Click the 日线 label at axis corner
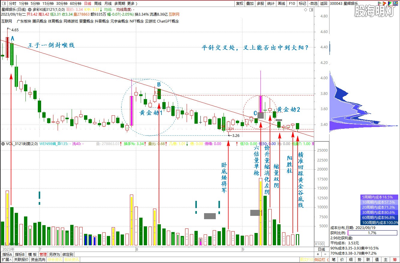The width and height of the screenshot is (400, 263). tap(321, 249)
